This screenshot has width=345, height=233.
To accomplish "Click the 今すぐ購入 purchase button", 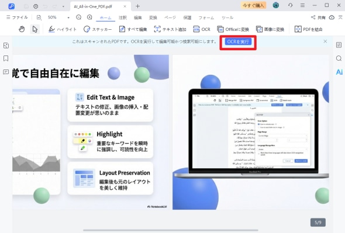I will pos(253,5).
